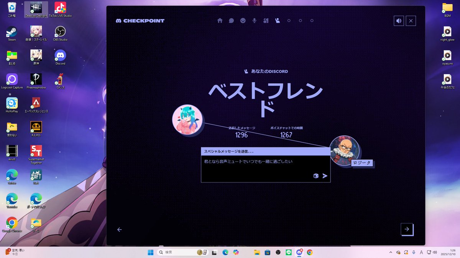Select the Raft desktop shortcut
The width and height of the screenshot is (460, 258).
click(36, 177)
